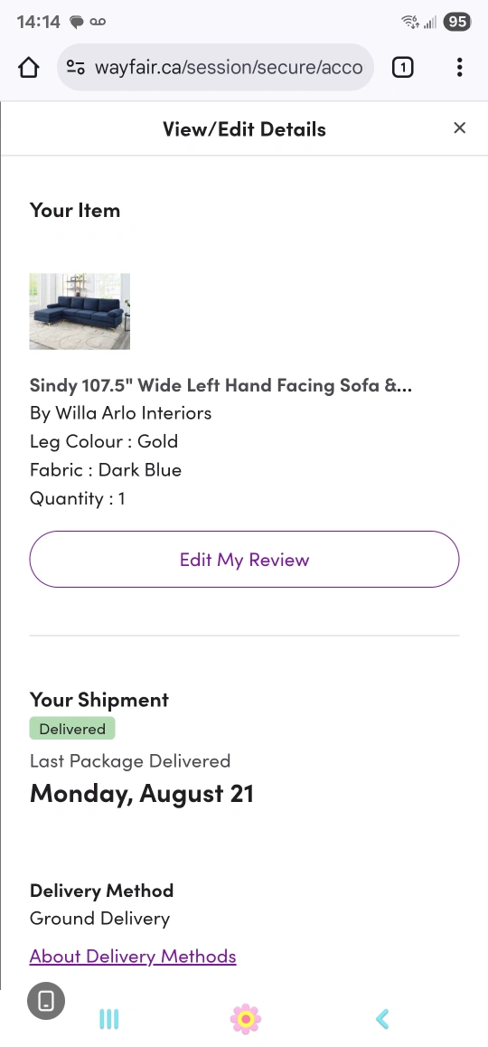The width and height of the screenshot is (488, 1047).
Task: Open the browser three-dot overflow menu
Action: [459, 68]
